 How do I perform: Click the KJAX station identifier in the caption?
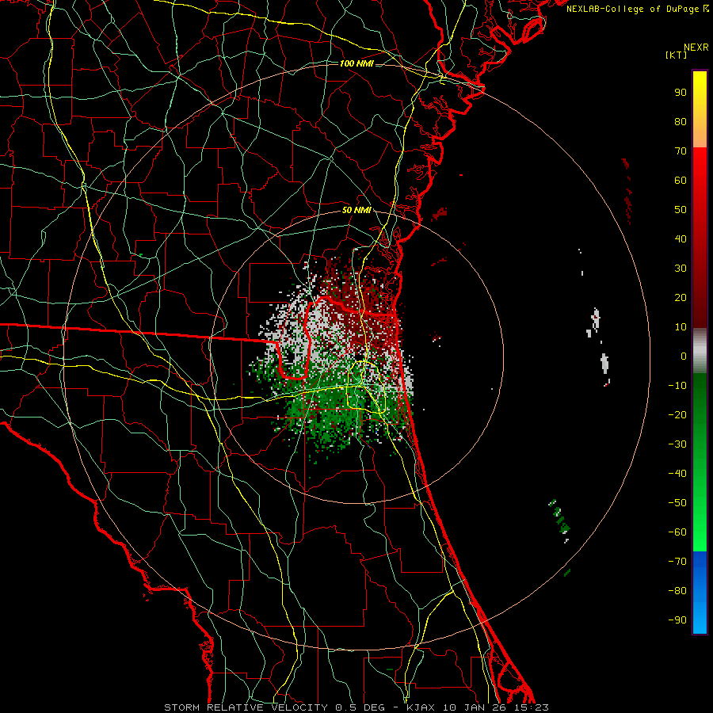pyautogui.click(x=421, y=707)
